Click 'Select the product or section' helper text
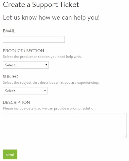Viewport: 129px width, 161px height. 42,57
